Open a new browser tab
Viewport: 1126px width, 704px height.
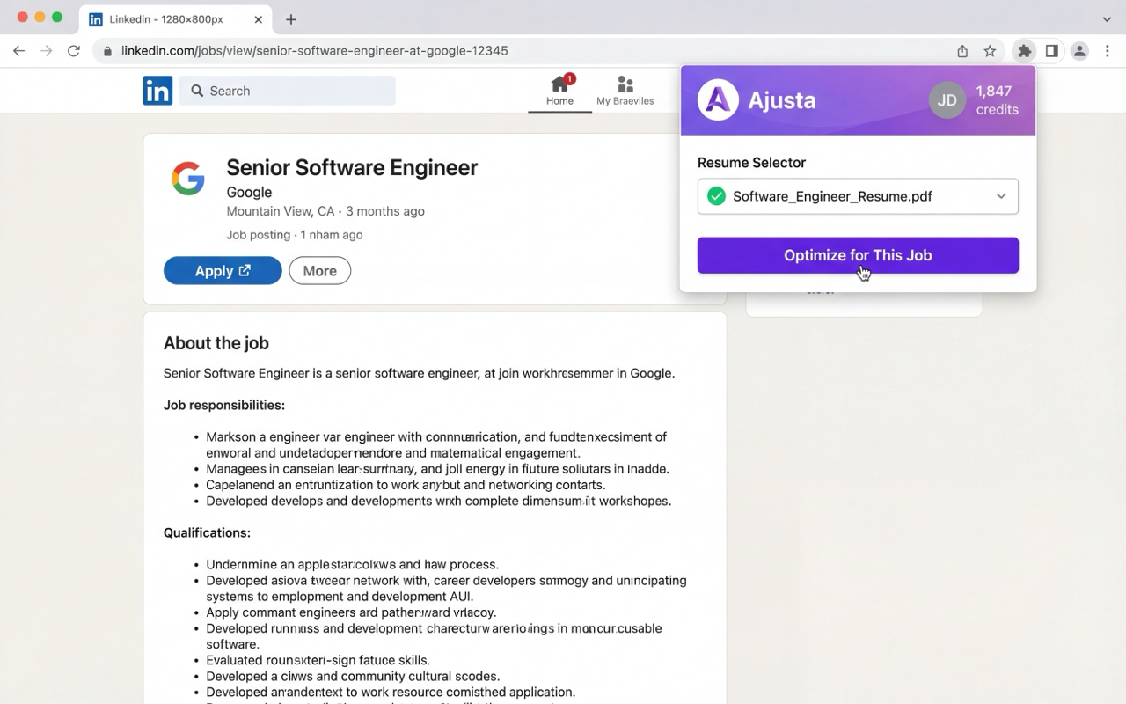point(291,19)
